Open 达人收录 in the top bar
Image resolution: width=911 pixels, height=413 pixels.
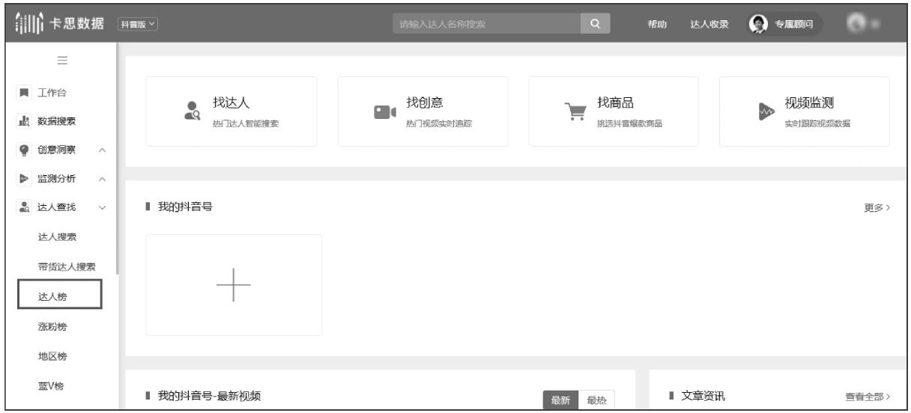click(708, 24)
